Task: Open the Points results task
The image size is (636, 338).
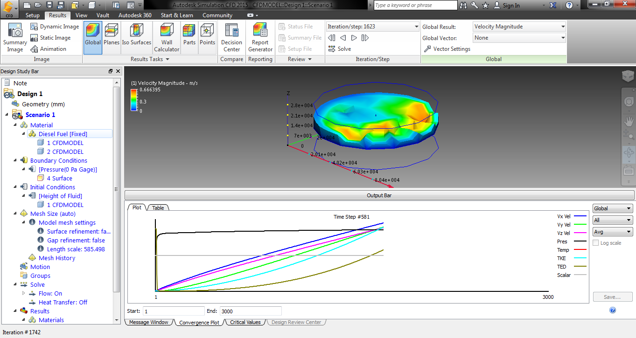Action: [x=207, y=37]
